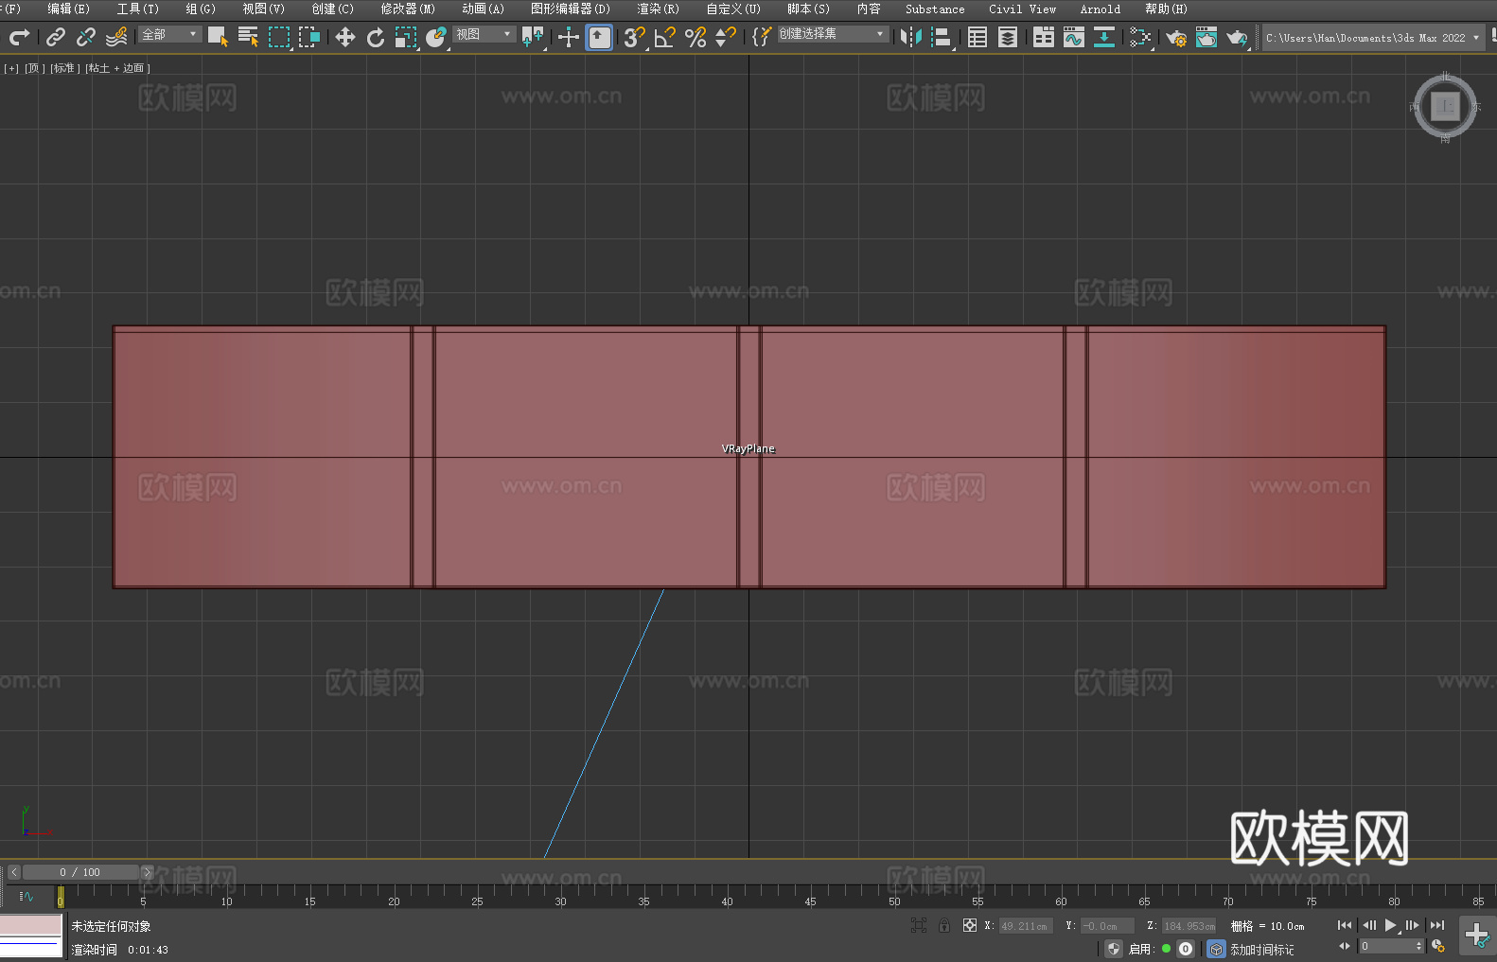
Task: Click the pink color swatch in the status area
Action: [31, 925]
